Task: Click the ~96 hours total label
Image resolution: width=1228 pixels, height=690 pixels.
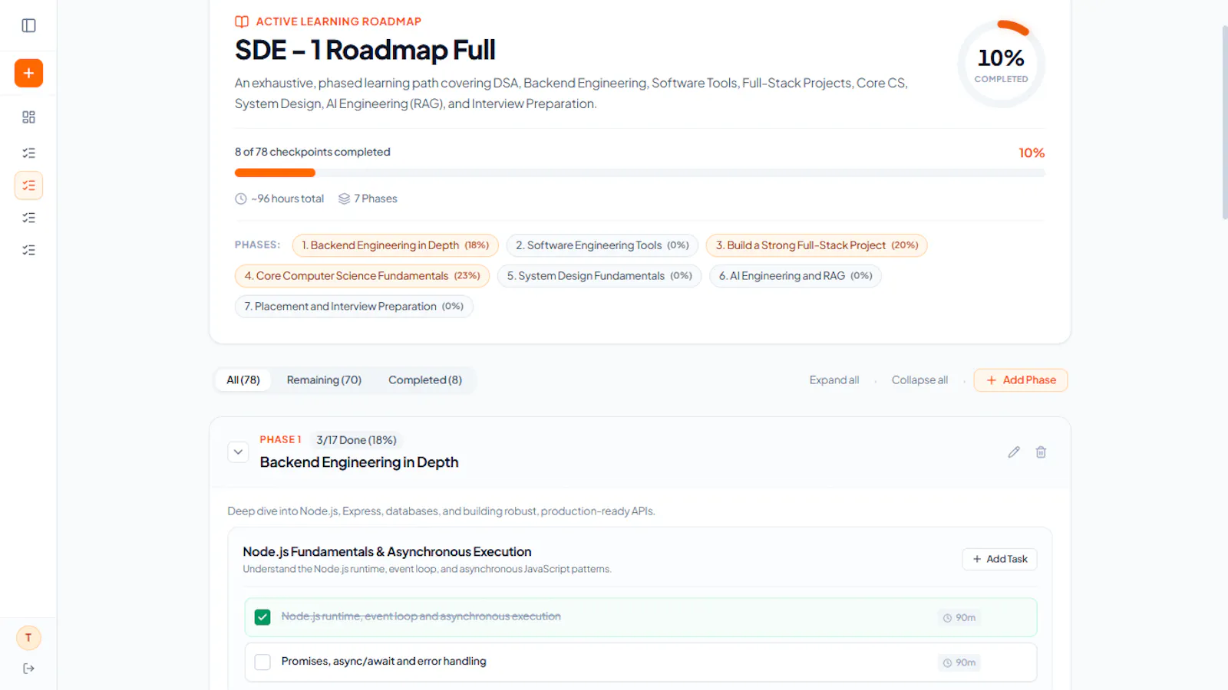Action: [x=279, y=199]
